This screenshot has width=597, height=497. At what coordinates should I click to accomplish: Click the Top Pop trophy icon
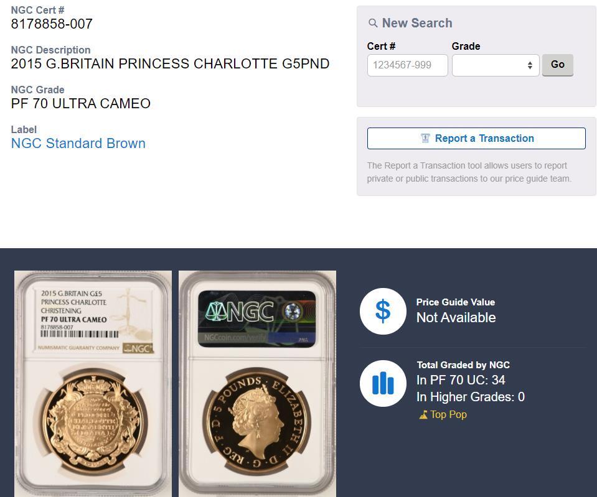pos(423,415)
